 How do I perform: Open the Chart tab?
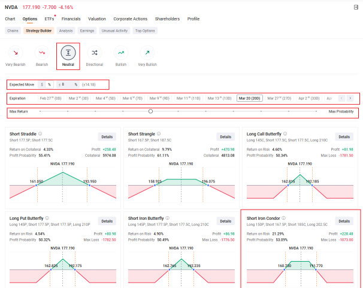[10, 19]
